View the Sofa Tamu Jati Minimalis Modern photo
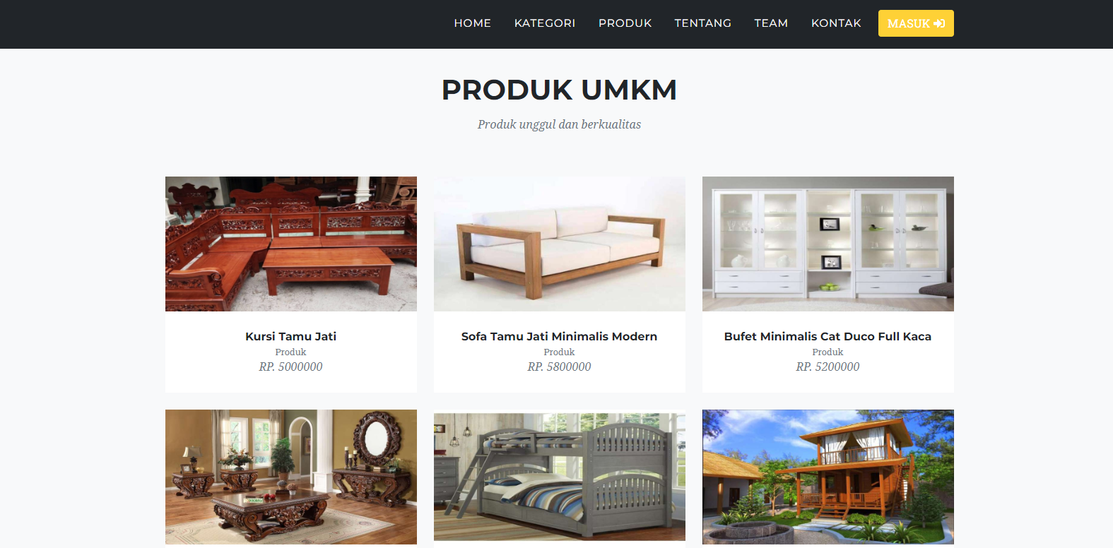The image size is (1113, 548). coord(560,244)
